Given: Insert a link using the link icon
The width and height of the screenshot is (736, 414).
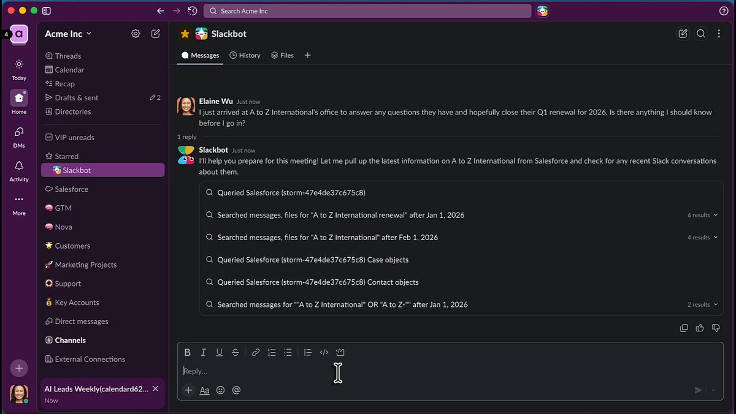Looking at the screenshot, I should (x=256, y=352).
